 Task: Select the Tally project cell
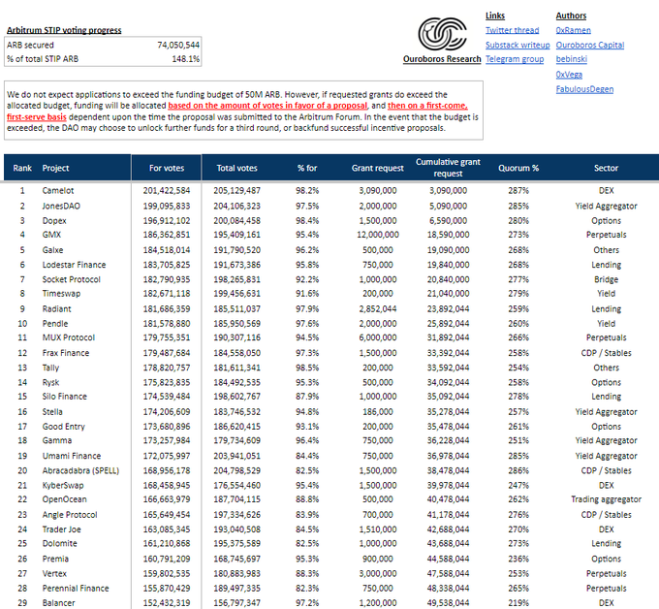click(50, 368)
